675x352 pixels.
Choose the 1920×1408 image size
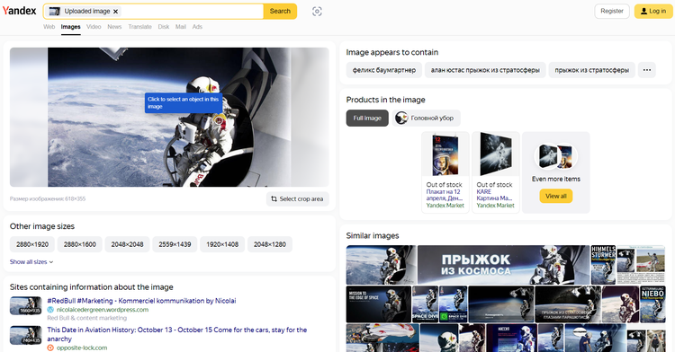click(x=222, y=244)
